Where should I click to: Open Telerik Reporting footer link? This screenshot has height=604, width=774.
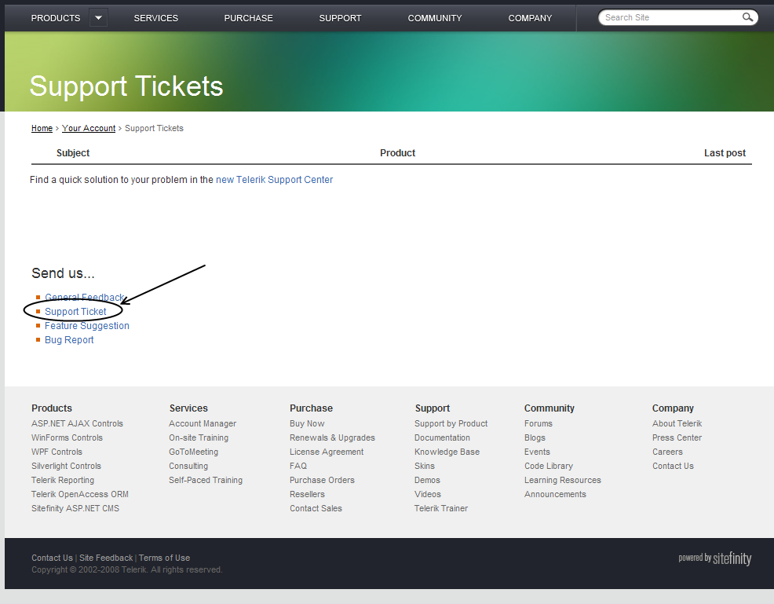pyautogui.click(x=63, y=480)
